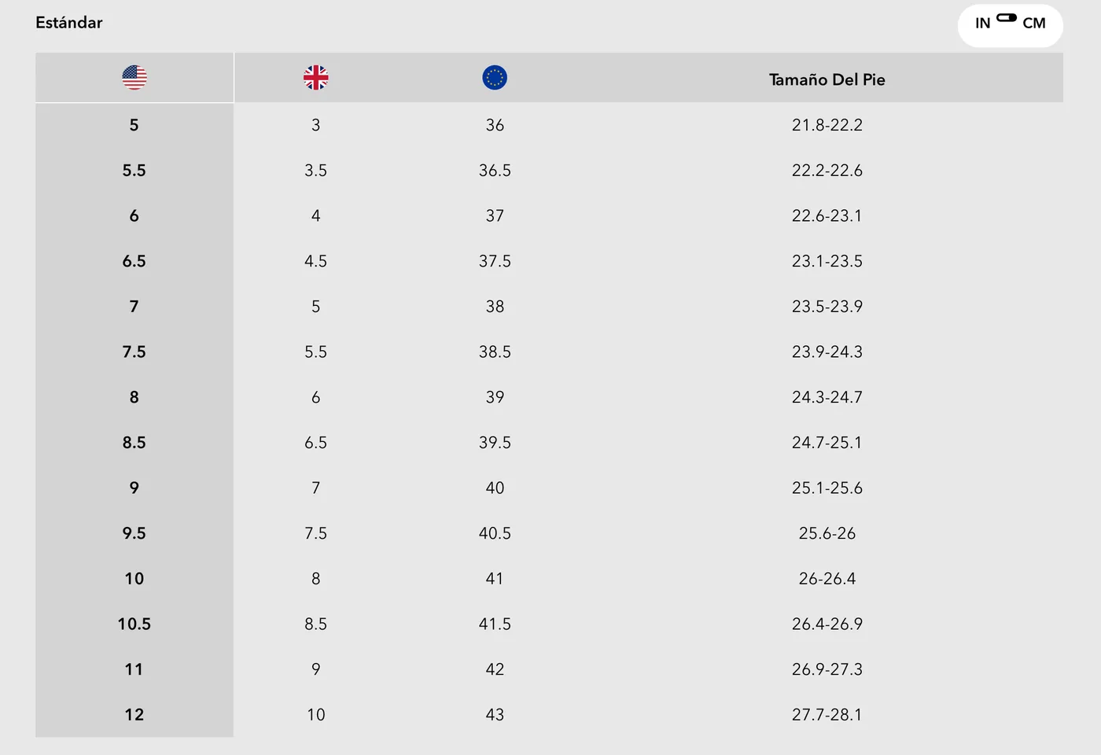Click the Estándar heading
This screenshot has width=1101, height=755.
[69, 23]
